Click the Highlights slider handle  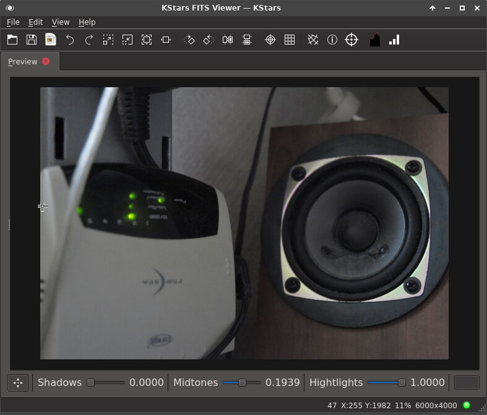coord(402,382)
